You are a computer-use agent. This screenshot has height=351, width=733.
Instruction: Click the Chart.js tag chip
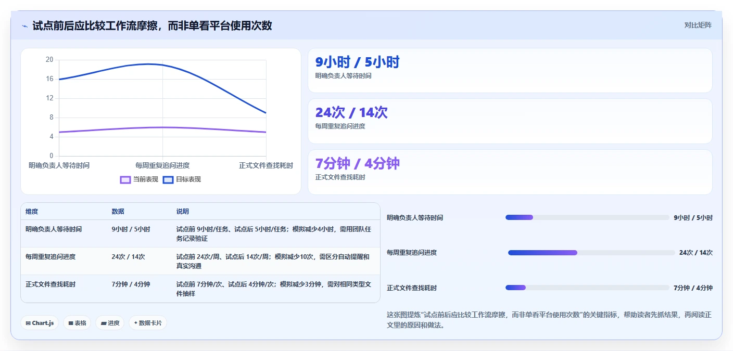tap(40, 323)
